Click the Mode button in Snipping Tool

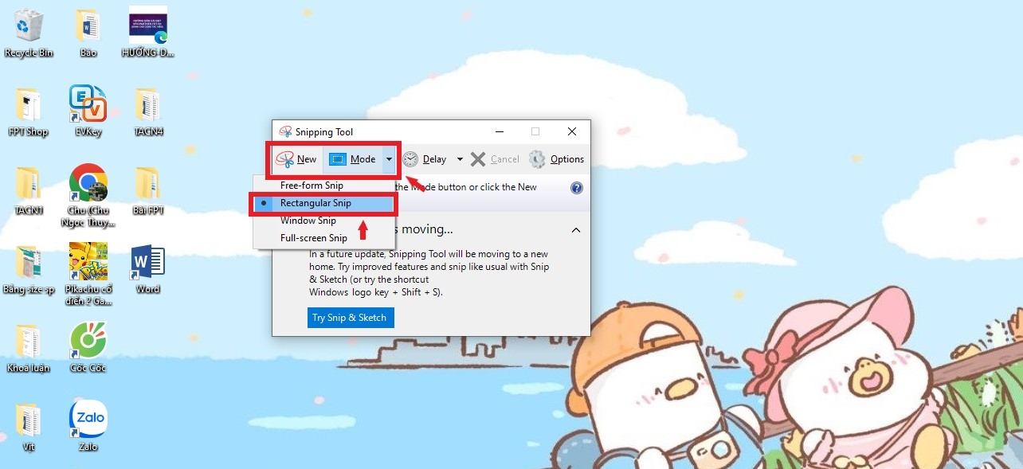pos(352,159)
